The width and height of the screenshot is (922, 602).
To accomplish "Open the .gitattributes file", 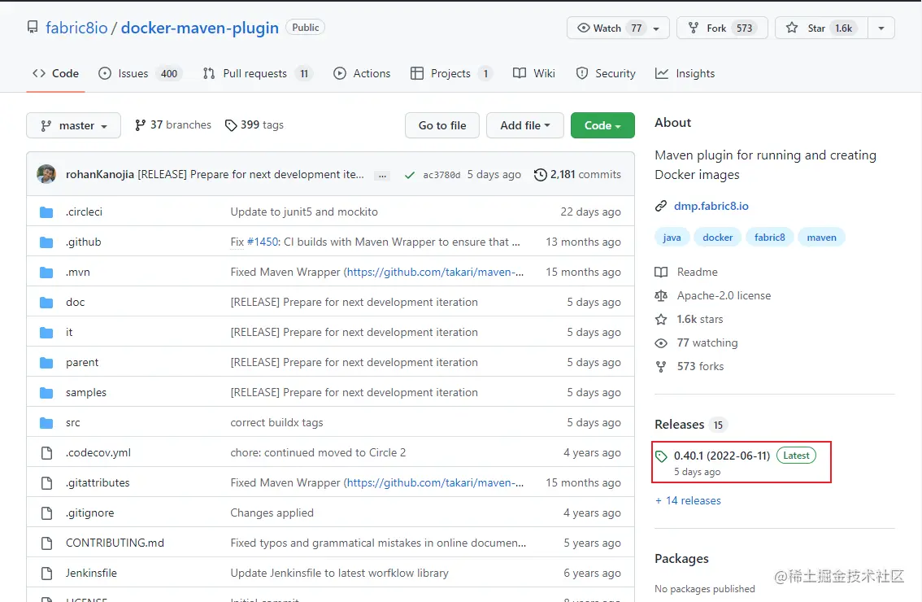I will (98, 482).
